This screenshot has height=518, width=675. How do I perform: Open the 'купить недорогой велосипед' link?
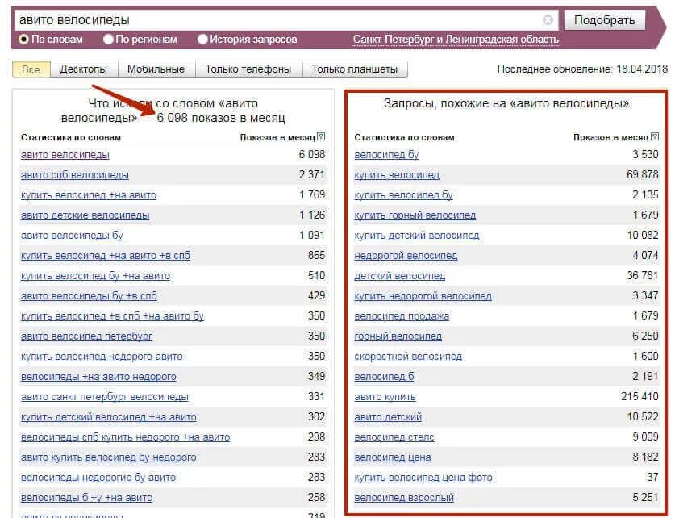point(423,296)
